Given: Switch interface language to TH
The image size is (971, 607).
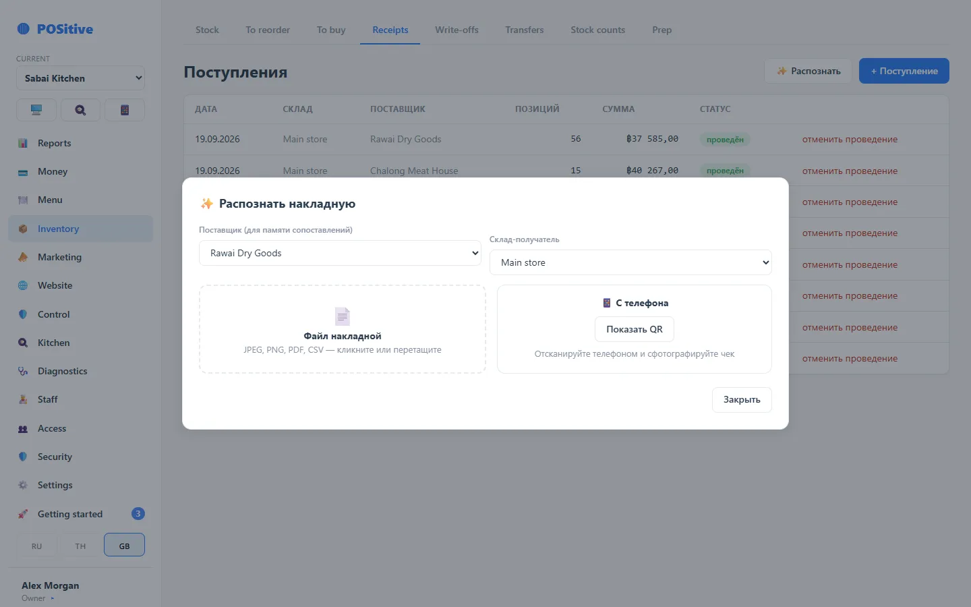Looking at the screenshot, I should coord(80,546).
